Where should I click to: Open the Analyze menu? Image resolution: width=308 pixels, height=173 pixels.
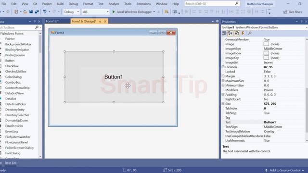[114, 4]
